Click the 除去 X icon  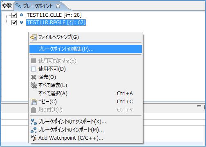click(x=34, y=77)
